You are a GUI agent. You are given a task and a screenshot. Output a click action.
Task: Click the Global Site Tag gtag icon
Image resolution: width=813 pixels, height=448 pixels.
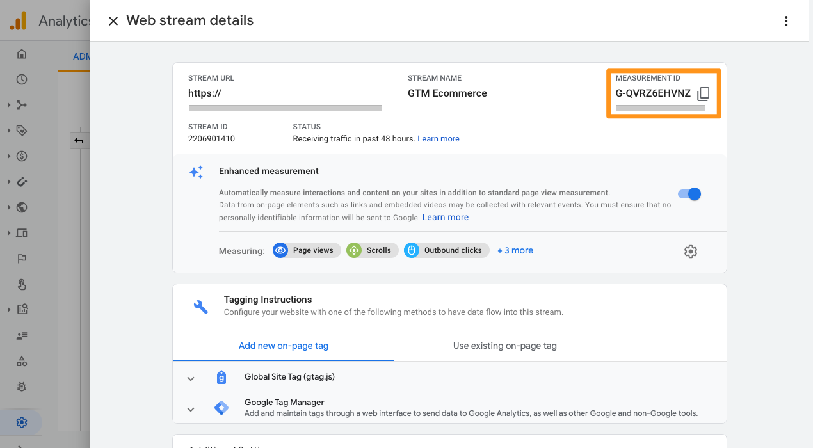[221, 377]
